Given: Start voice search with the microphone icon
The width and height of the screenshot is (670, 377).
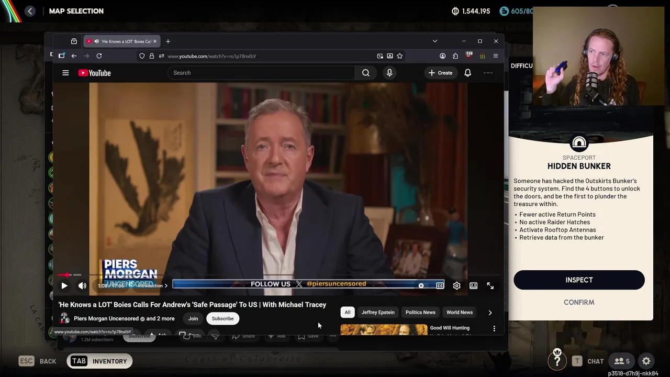Looking at the screenshot, I should 389,73.
